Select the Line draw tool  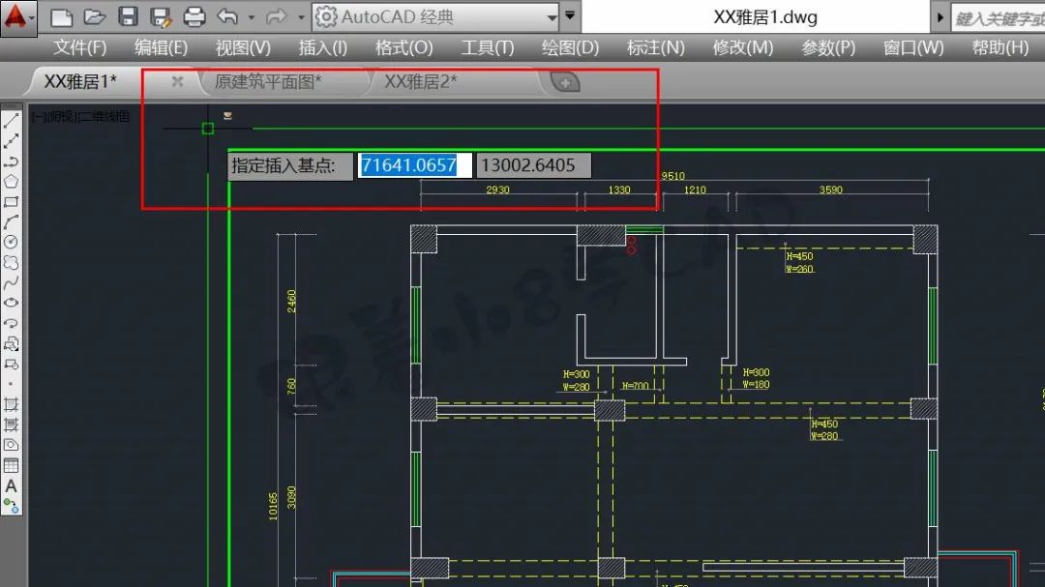(x=12, y=121)
